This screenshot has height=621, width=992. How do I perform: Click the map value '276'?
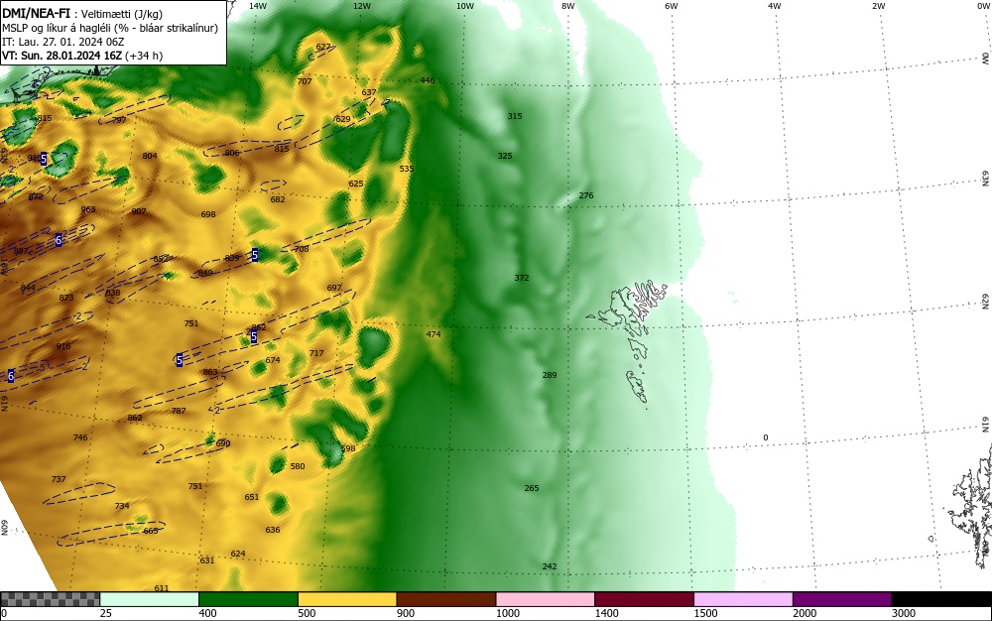[586, 195]
